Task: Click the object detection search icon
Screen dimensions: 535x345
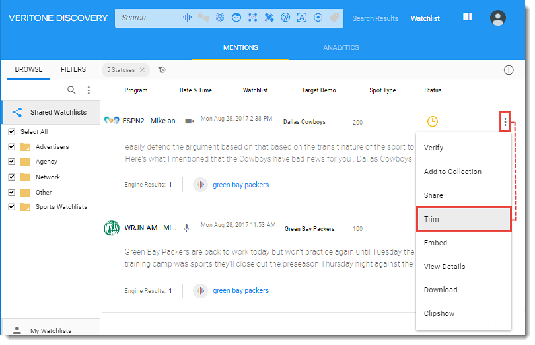Action: 252,17
